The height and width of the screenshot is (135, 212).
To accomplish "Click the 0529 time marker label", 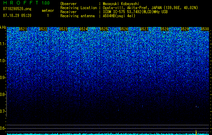I will coord(185,29).
